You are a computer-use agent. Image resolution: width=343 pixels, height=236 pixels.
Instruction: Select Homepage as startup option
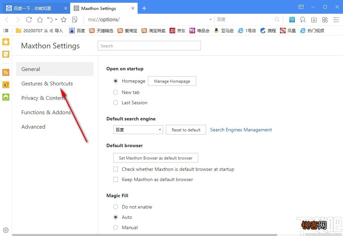tap(116, 81)
